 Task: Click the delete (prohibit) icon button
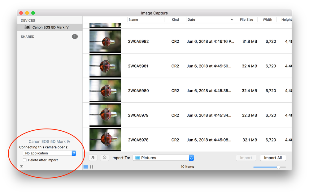[105, 158]
